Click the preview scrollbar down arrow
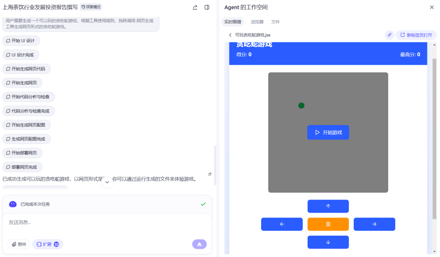The height and width of the screenshot is (257, 440). [x=435, y=252]
